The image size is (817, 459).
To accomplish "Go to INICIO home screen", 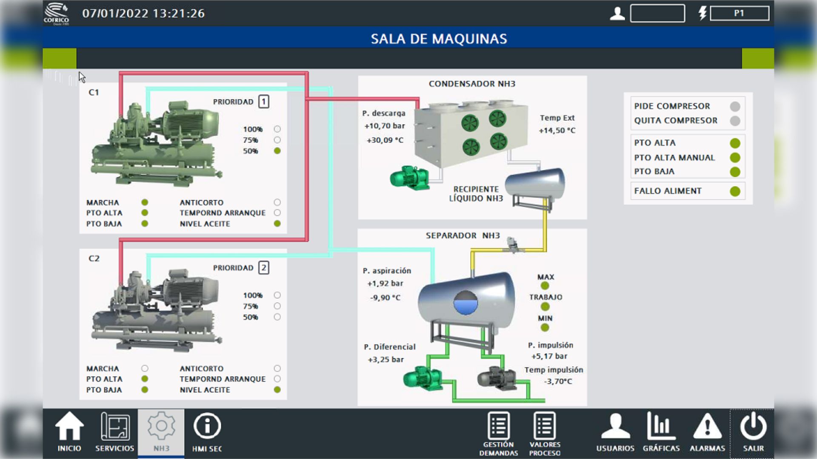I will tap(69, 432).
